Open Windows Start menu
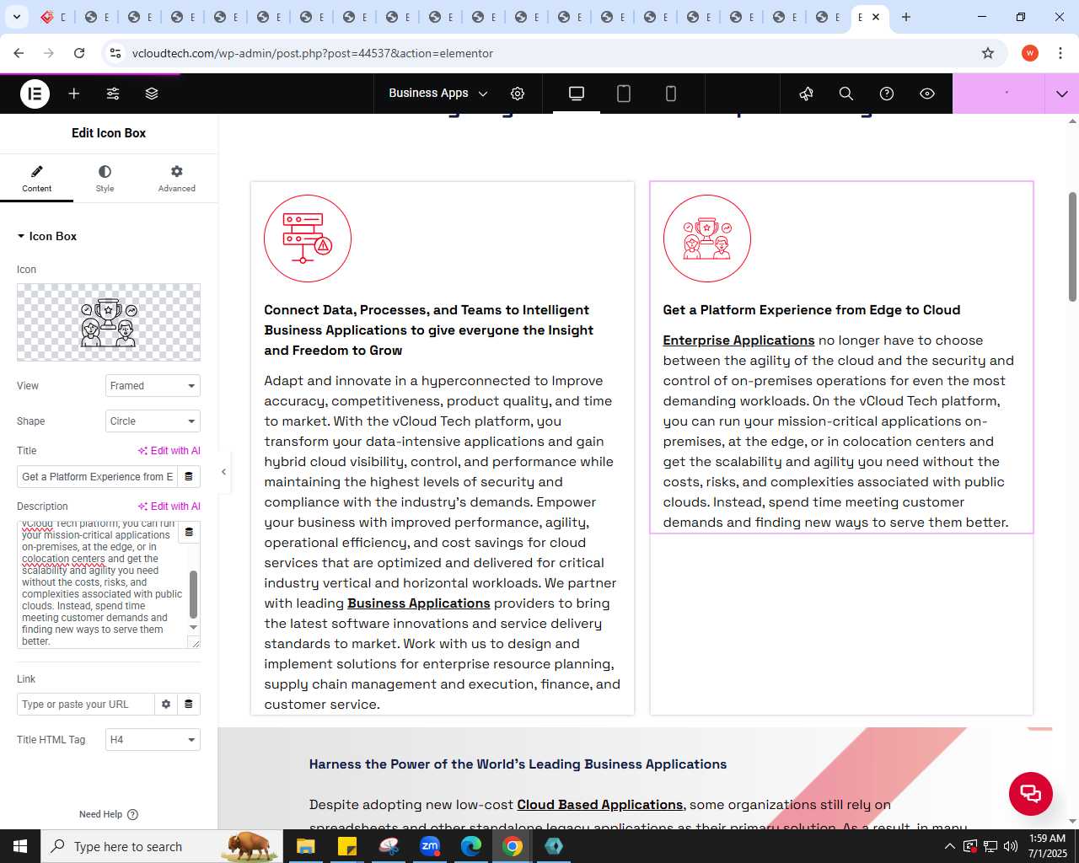The height and width of the screenshot is (863, 1079). point(20,846)
